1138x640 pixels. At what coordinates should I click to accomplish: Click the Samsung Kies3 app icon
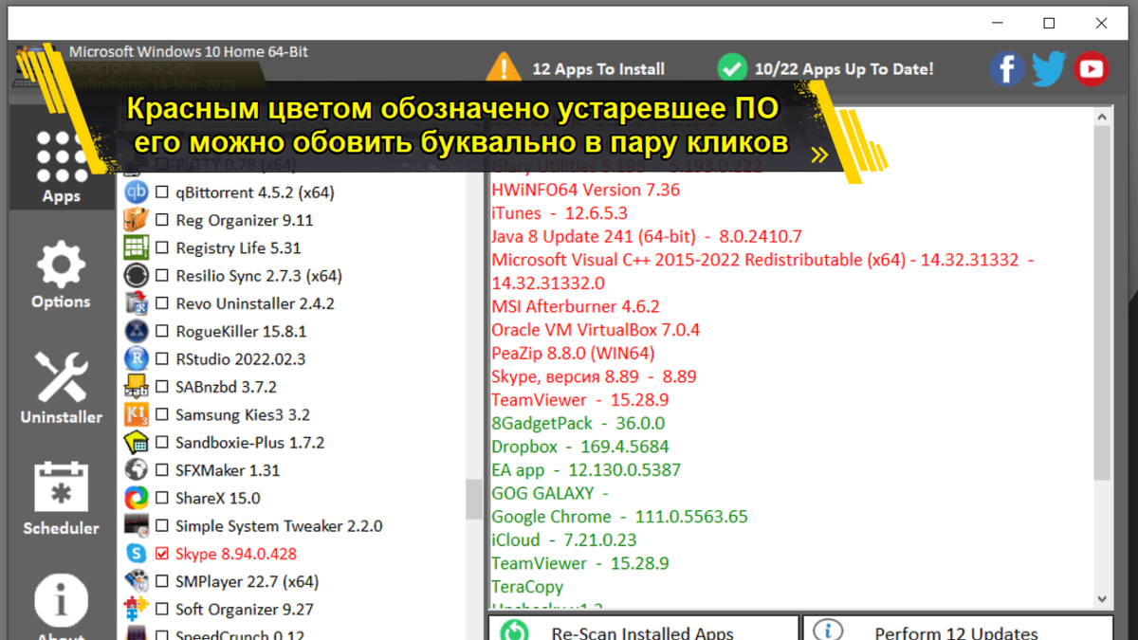click(137, 414)
